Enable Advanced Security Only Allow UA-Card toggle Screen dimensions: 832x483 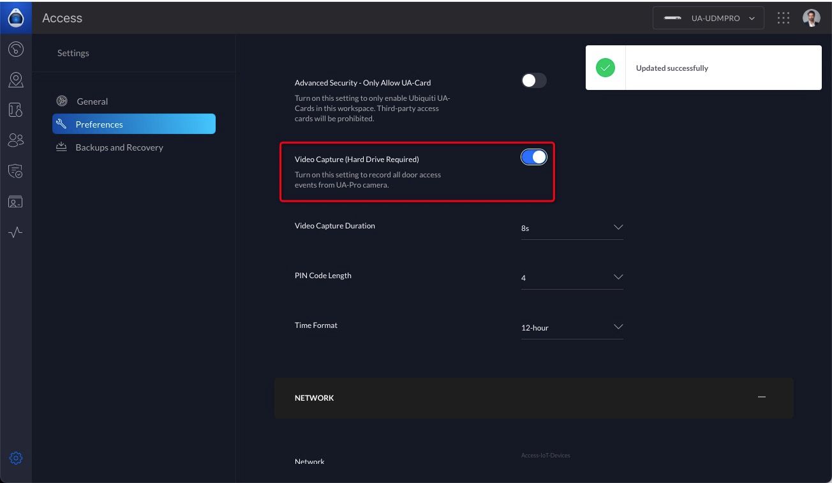tap(533, 80)
